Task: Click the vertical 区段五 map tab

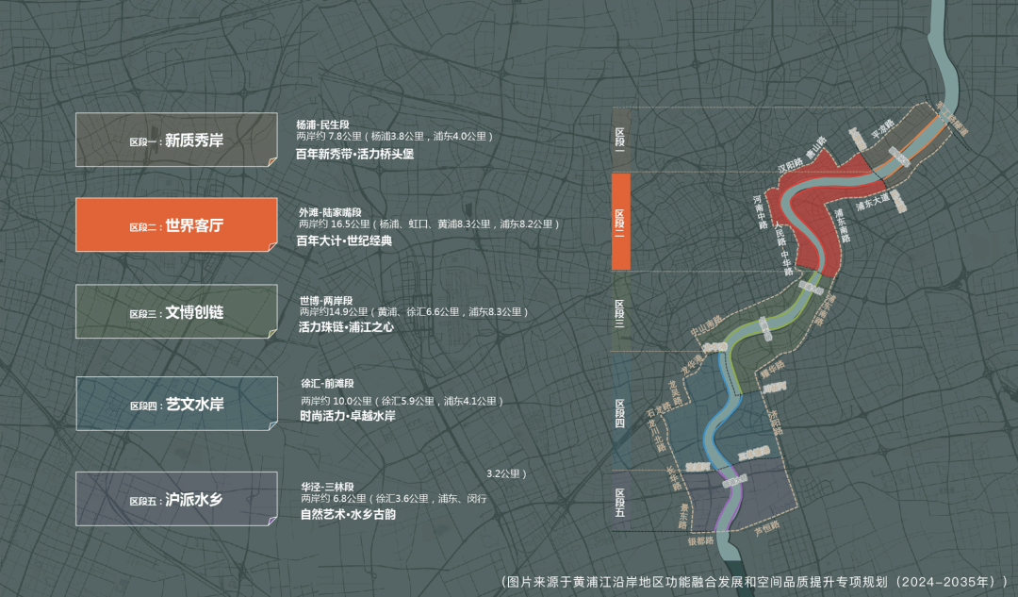Action: tap(620, 500)
